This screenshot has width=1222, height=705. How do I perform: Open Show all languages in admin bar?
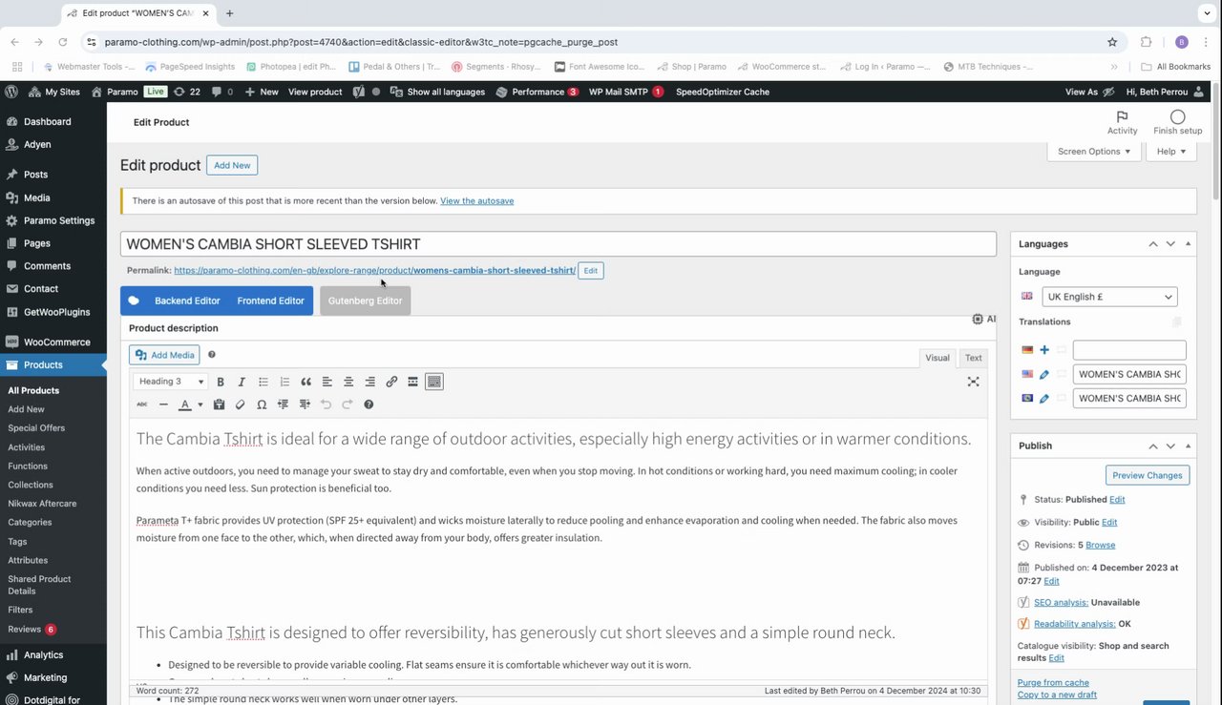point(438,92)
